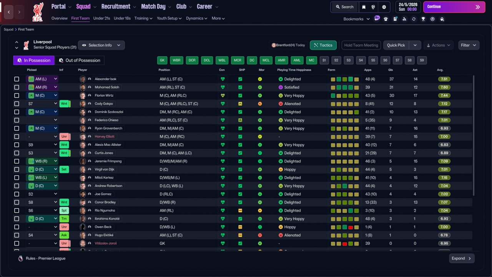Click the tactics board shortcut icon beside the shirt
Viewport: 492px width, 277px height.
tap(395, 19)
